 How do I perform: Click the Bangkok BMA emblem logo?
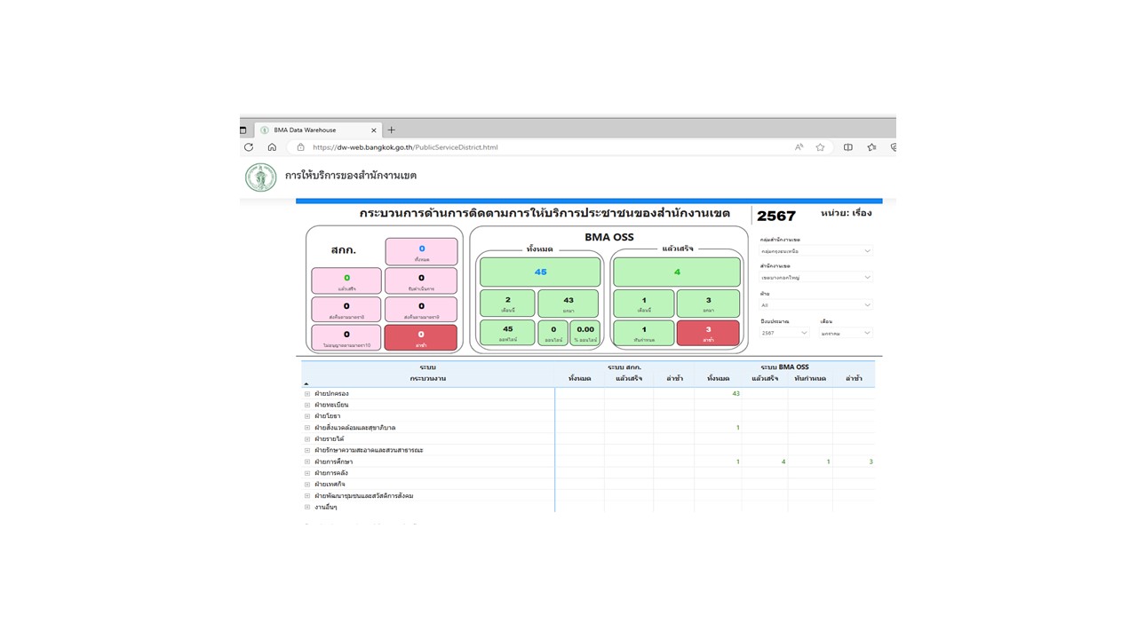260,177
